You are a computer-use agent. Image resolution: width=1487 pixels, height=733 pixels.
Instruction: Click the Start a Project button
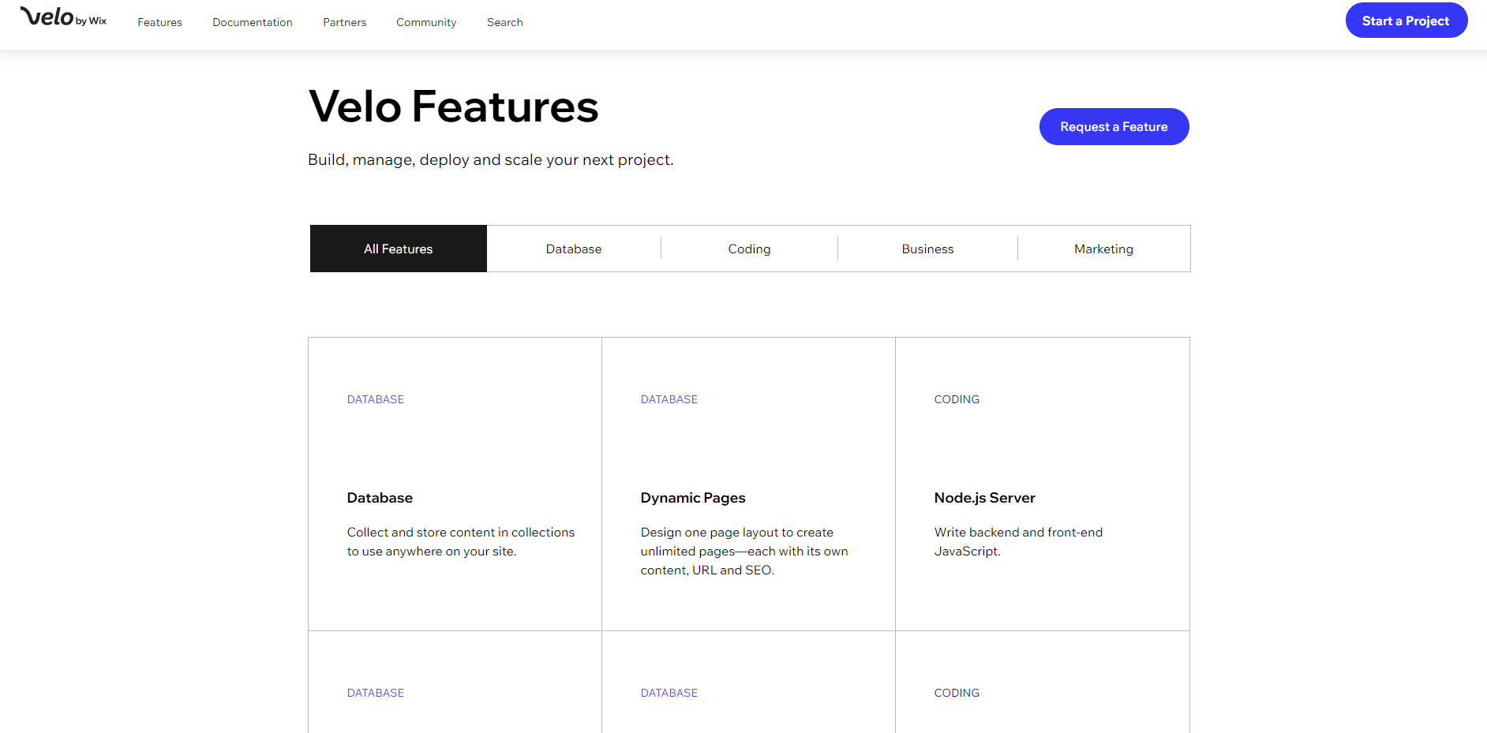pos(1406,21)
